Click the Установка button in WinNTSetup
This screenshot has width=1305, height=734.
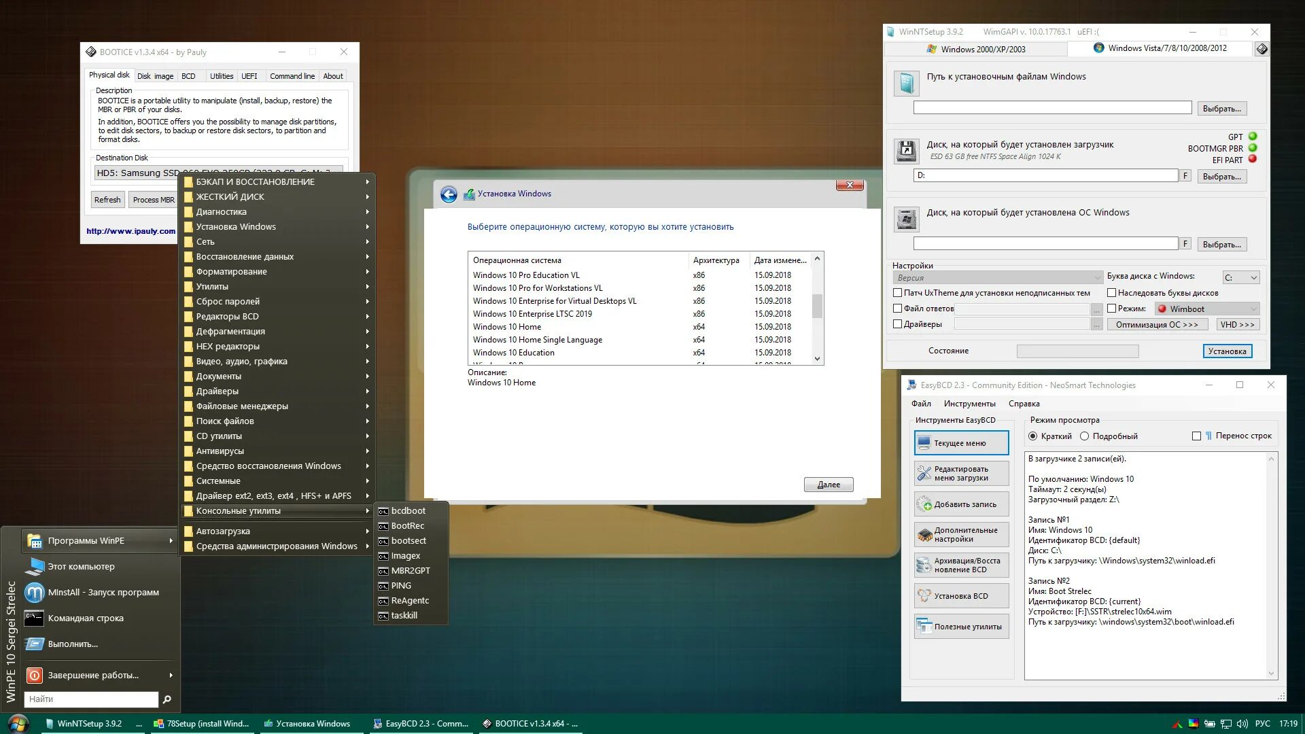click(x=1227, y=351)
